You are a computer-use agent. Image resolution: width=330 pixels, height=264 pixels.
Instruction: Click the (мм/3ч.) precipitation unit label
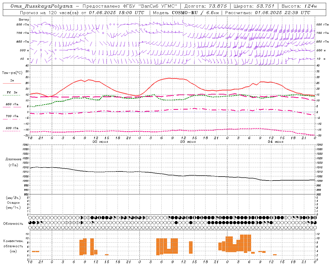pyautogui.click(x=13, y=198)
